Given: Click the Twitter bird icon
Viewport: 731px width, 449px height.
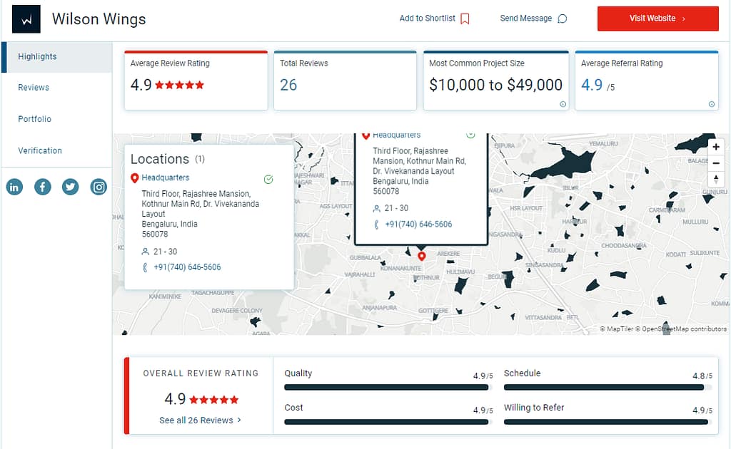Looking at the screenshot, I should coord(70,187).
